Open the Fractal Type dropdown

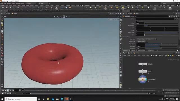coord(142,42)
